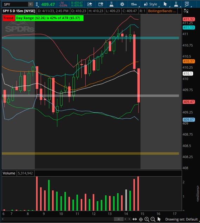The width and height of the screenshot is (200, 223).
Task: Click the zoom in magnifier icon
Action: 147,219
